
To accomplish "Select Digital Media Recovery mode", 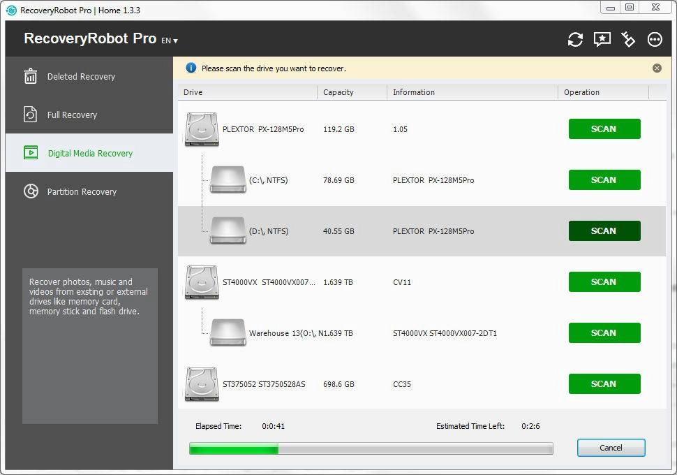I will tap(89, 152).
